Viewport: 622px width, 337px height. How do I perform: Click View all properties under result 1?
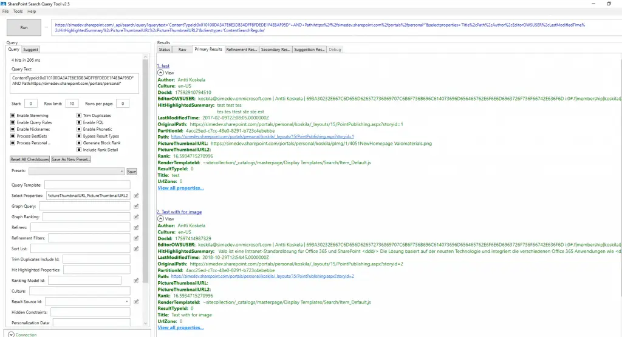[x=180, y=188]
